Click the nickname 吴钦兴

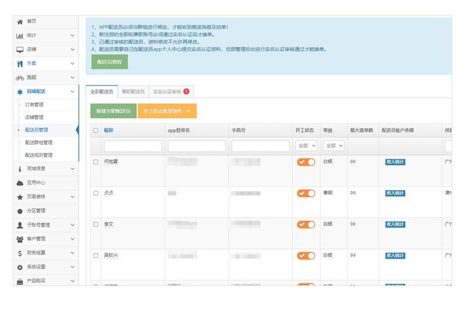tap(110, 255)
